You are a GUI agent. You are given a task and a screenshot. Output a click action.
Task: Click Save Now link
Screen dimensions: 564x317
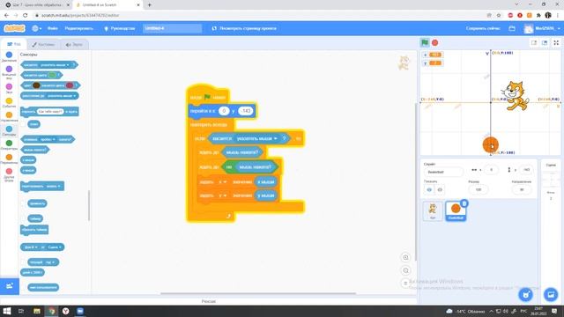tap(483, 28)
